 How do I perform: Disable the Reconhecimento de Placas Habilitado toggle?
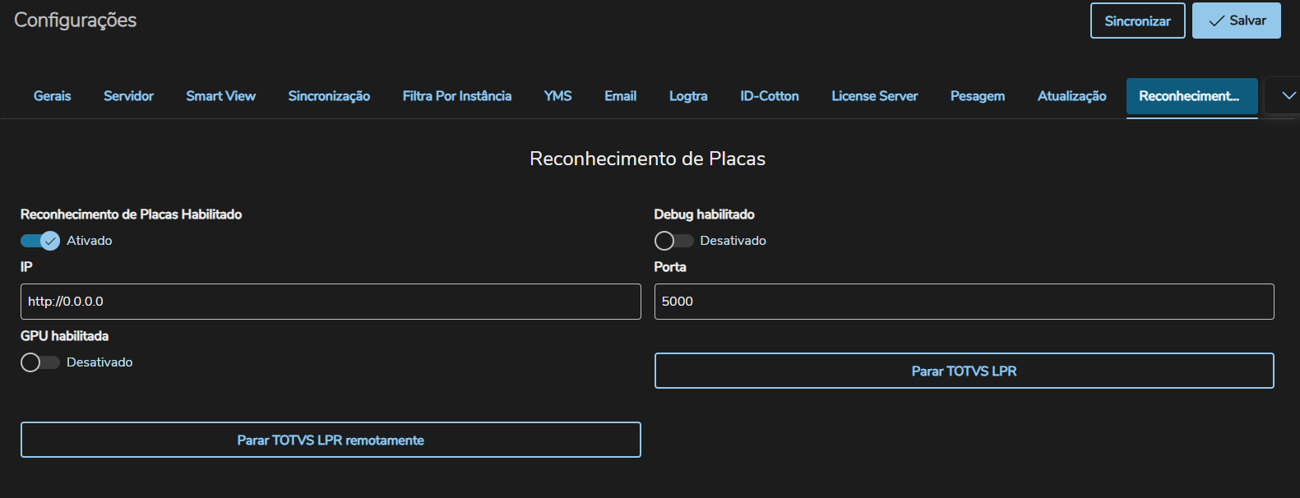40,241
